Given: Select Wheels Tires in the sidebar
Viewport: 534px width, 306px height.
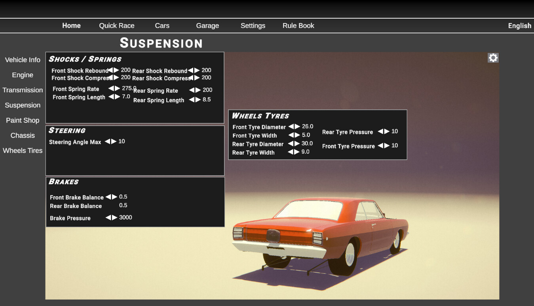Looking at the screenshot, I should tap(23, 151).
